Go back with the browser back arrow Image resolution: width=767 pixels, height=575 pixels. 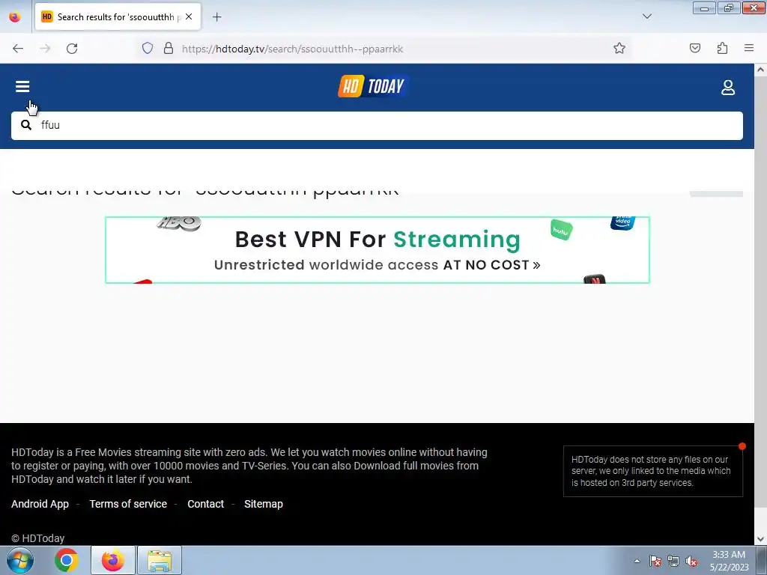click(18, 49)
